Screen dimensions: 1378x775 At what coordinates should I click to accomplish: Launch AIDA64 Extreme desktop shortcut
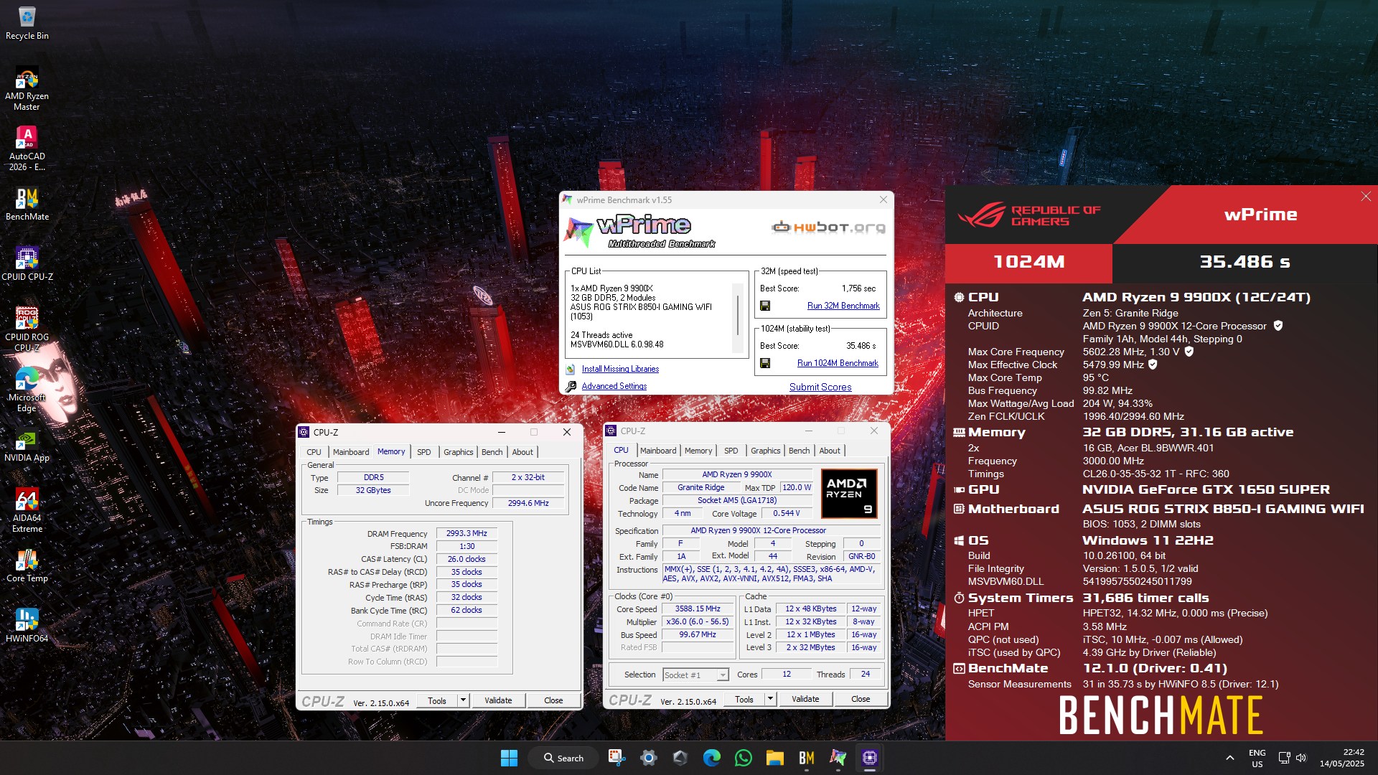pyautogui.click(x=27, y=510)
